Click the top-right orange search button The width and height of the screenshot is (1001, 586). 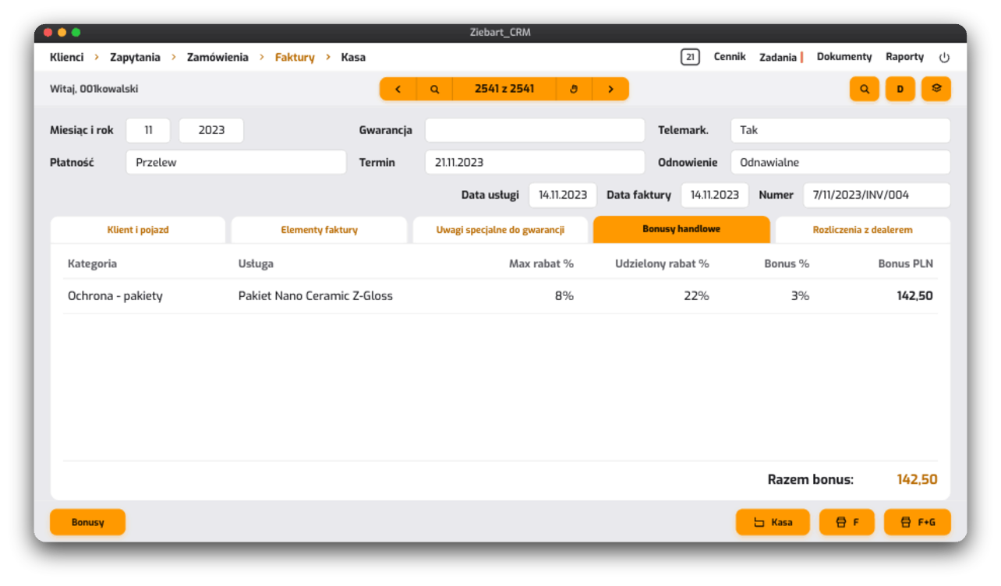tap(864, 89)
